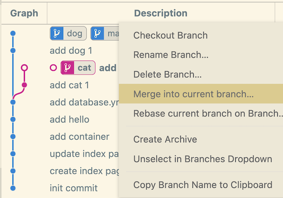Screen dimensions: 283x198
Task: Click the top blue commit node in graph
Action: tap(13, 33)
